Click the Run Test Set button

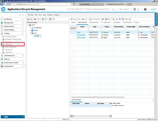(x=95, y=19)
